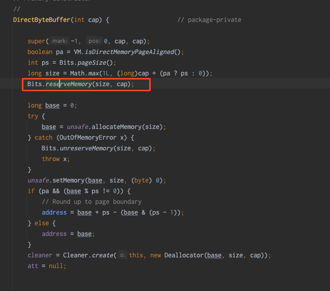The image size is (330, 291).
Task: Click unreserveMemory method call
Action: [87, 148]
